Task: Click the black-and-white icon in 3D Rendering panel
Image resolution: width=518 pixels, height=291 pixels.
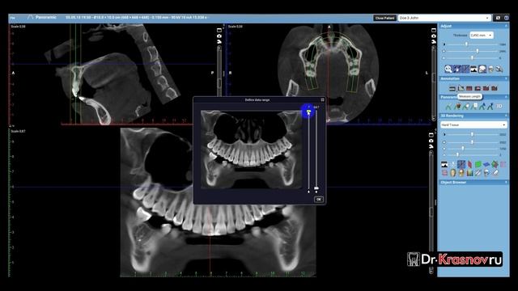Action: point(444,164)
